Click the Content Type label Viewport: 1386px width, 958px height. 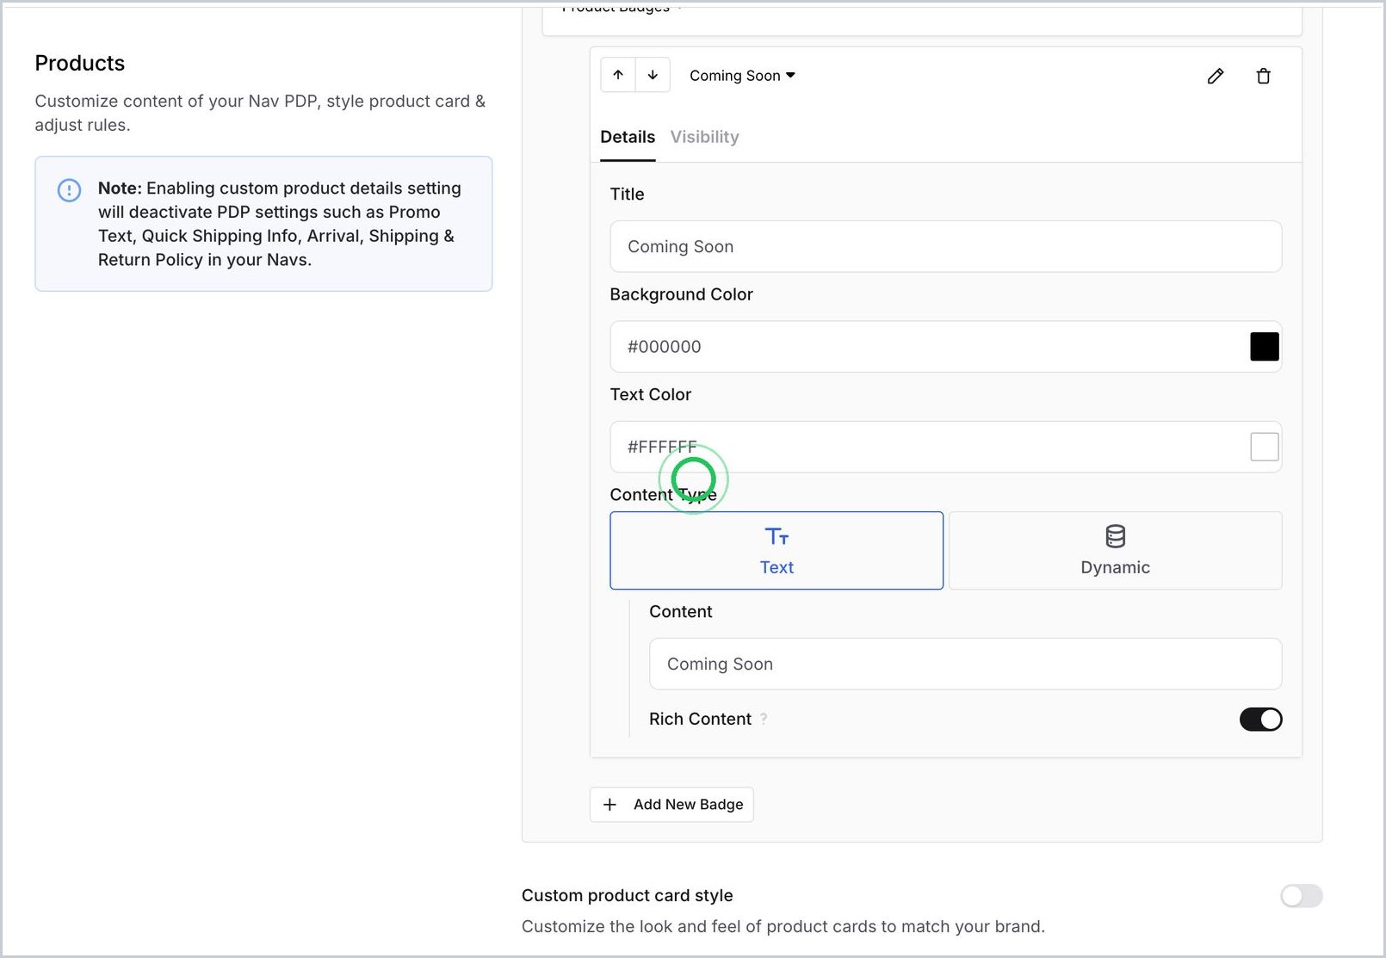663,494
